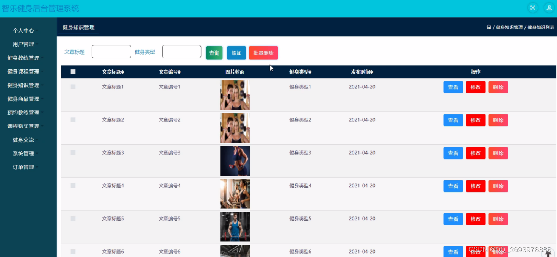
Task: Toggle fullscreen mode icon in top bar
Action: click(x=533, y=8)
